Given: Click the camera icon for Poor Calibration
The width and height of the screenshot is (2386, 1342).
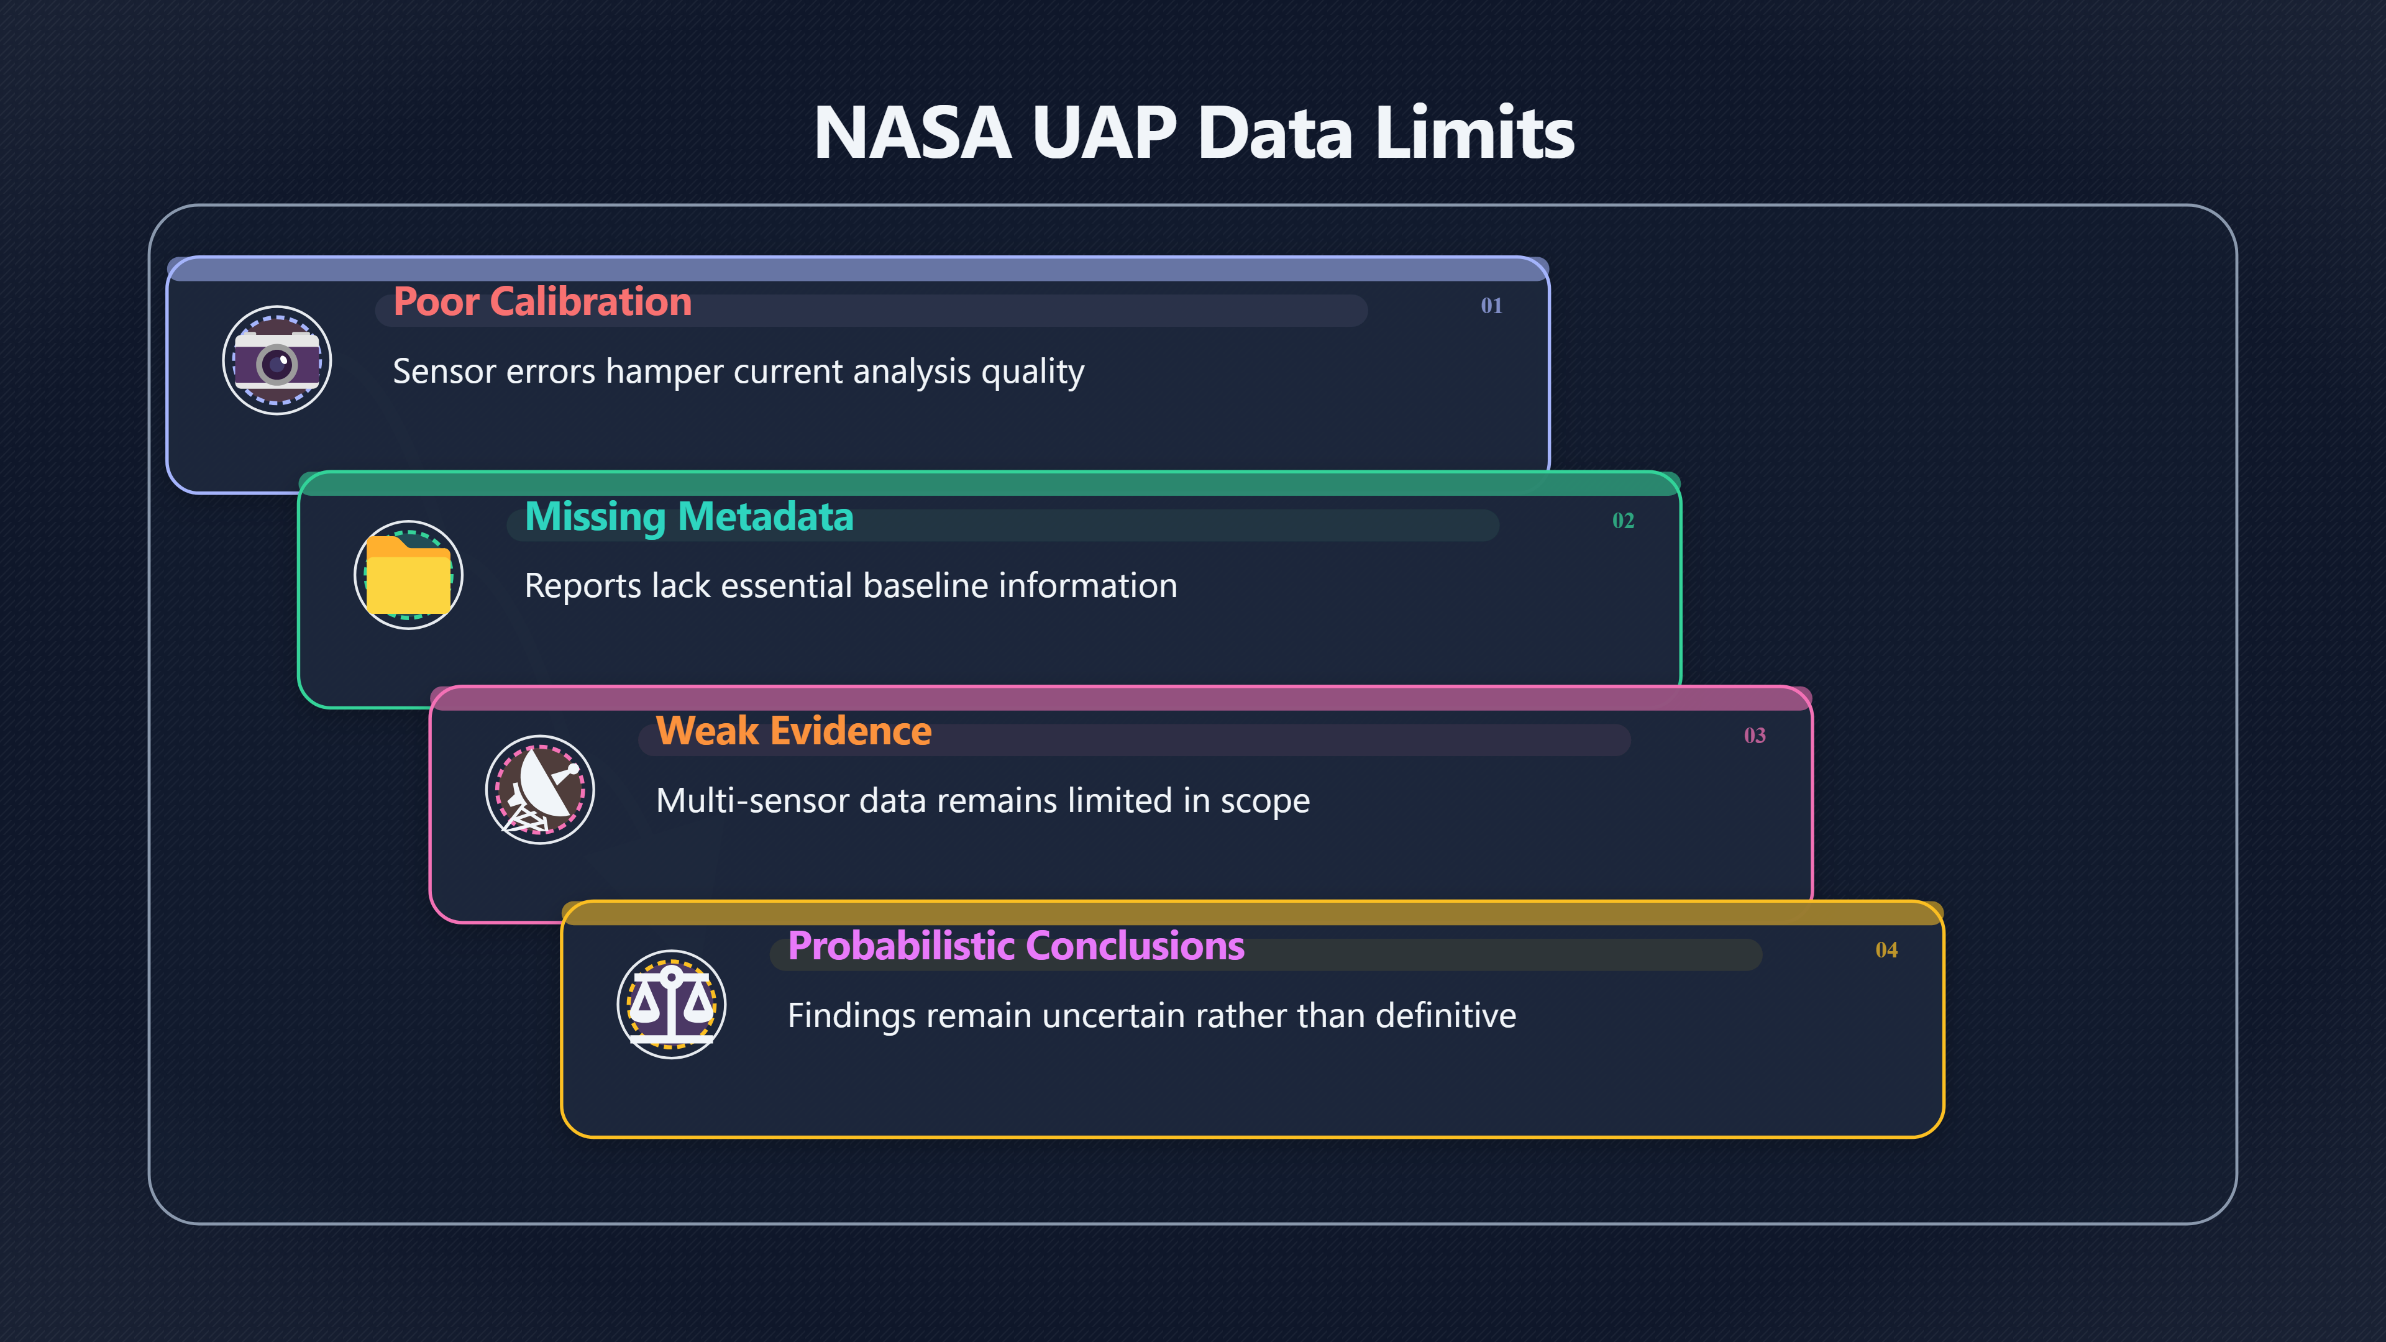Looking at the screenshot, I should [277, 360].
